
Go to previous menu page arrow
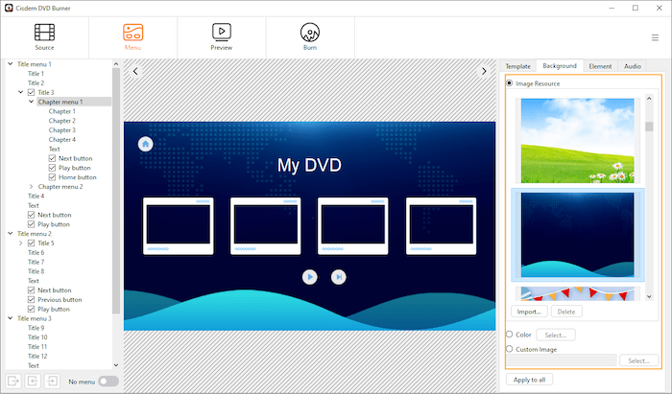(135, 71)
